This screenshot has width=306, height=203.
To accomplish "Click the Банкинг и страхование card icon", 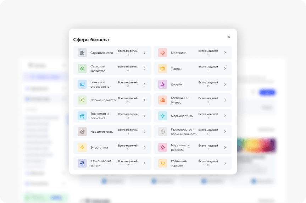I will coord(82,84).
